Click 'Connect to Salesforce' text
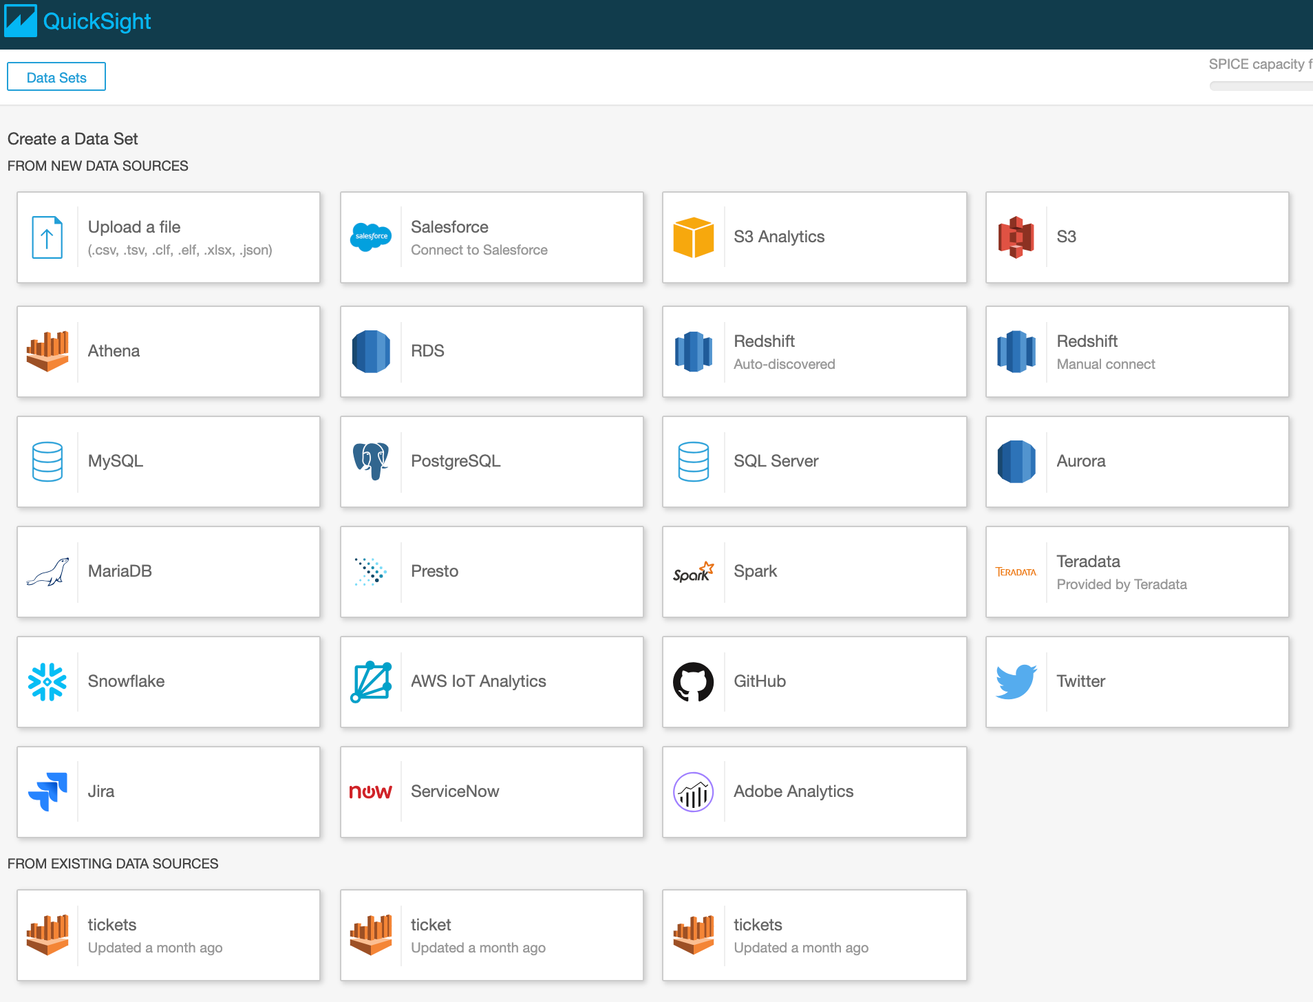 tap(480, 250)
